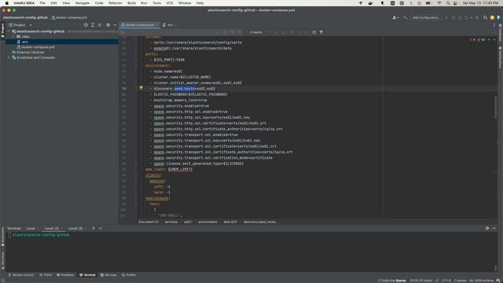Screen dimensions: 503x283
Task: Collapse all Project tree nodes icon
Action: pos(100,24)
